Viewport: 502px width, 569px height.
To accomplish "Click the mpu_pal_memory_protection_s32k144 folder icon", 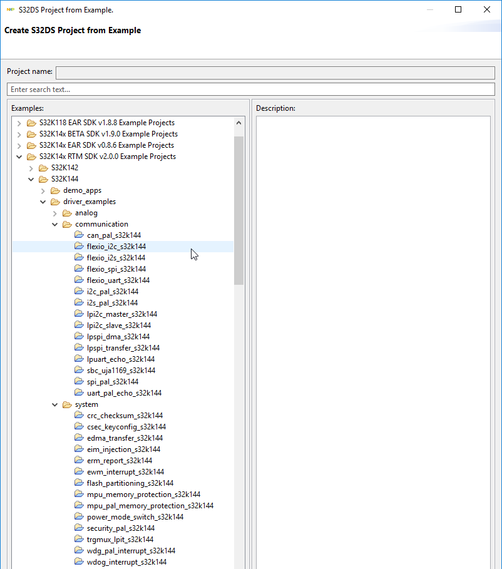I will pyautogui.click(x=79, y=505).
